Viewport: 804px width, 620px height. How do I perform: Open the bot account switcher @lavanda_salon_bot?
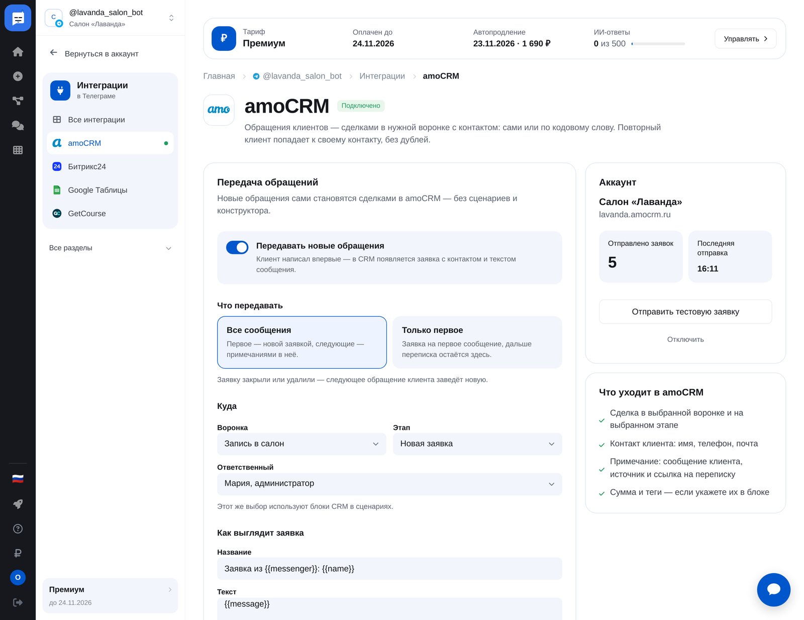coord(110,18)
